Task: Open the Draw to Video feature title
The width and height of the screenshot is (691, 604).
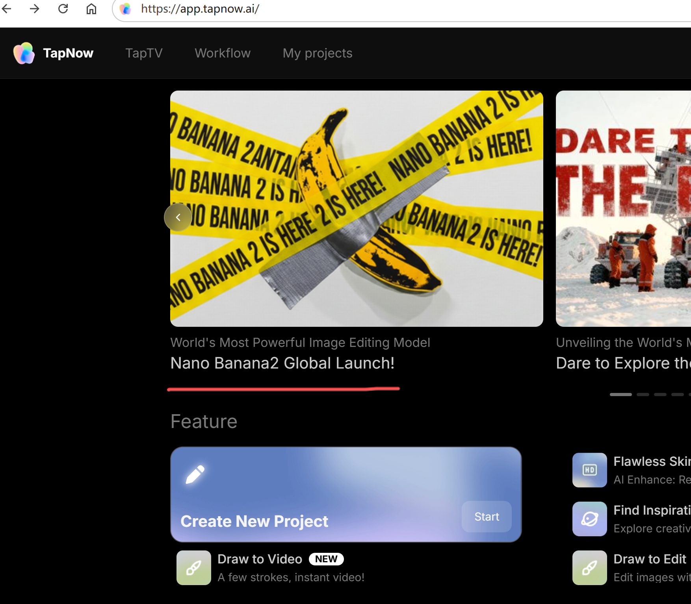Action: (260, 559)
